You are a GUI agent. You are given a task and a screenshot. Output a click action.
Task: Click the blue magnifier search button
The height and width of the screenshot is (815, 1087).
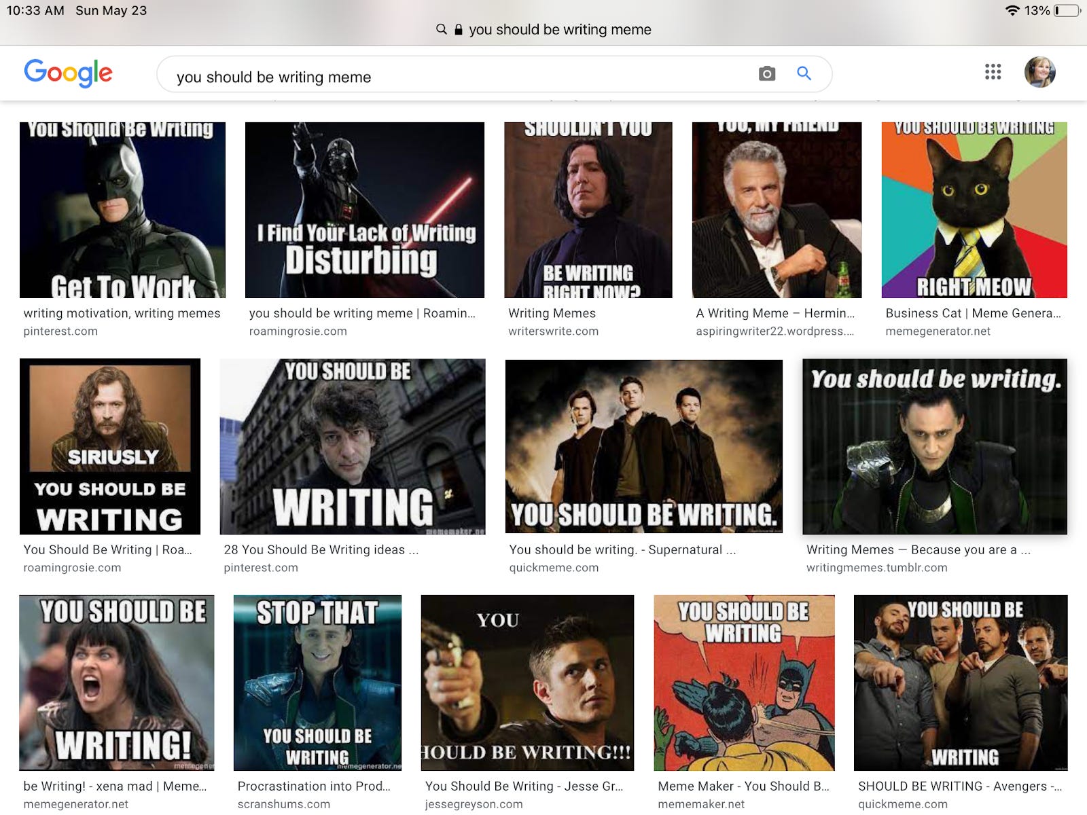click(804, 73)
